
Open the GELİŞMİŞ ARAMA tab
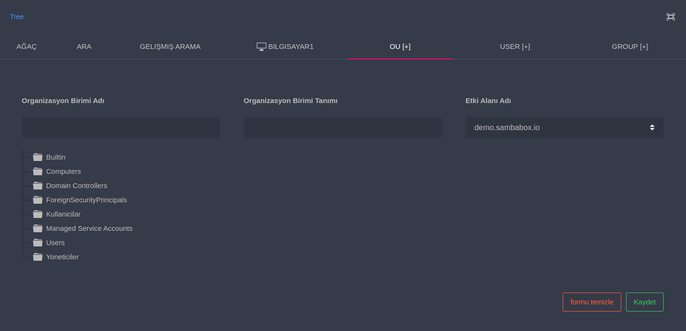(x=170, y=47)
